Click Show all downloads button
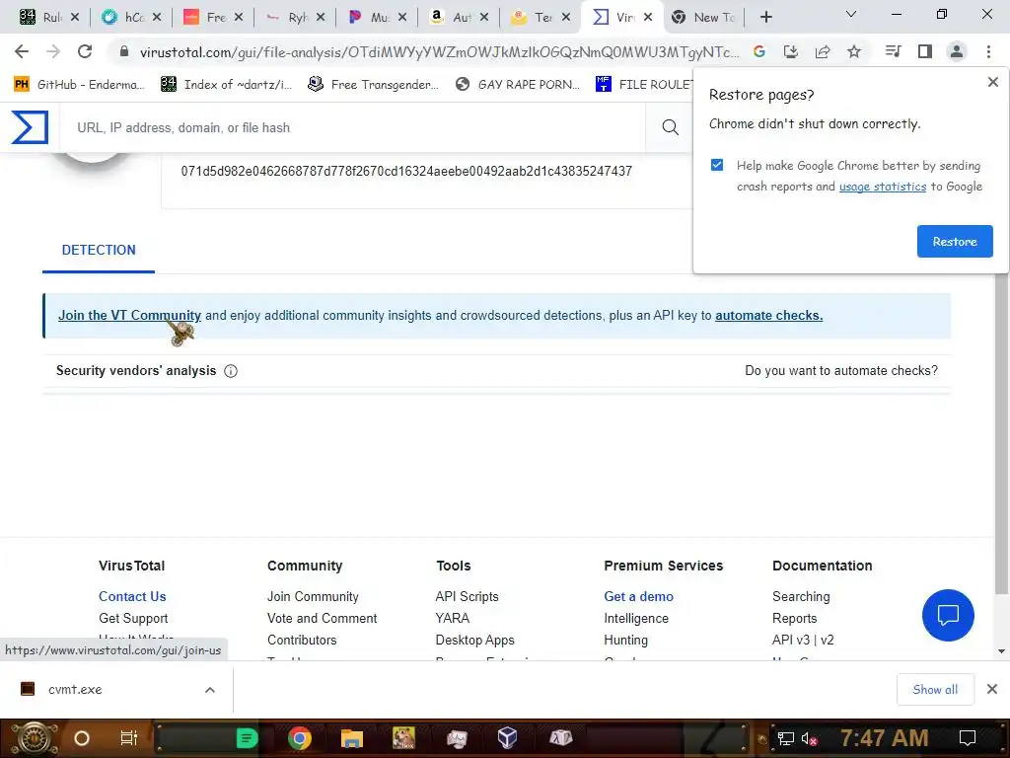This screenshot has width=1010, height=758. tap(935, 690)
